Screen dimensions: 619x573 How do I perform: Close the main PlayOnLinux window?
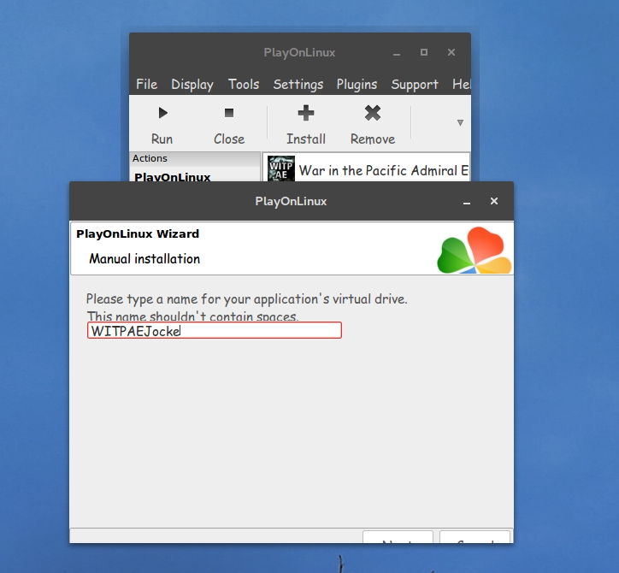tap(451, 52)
